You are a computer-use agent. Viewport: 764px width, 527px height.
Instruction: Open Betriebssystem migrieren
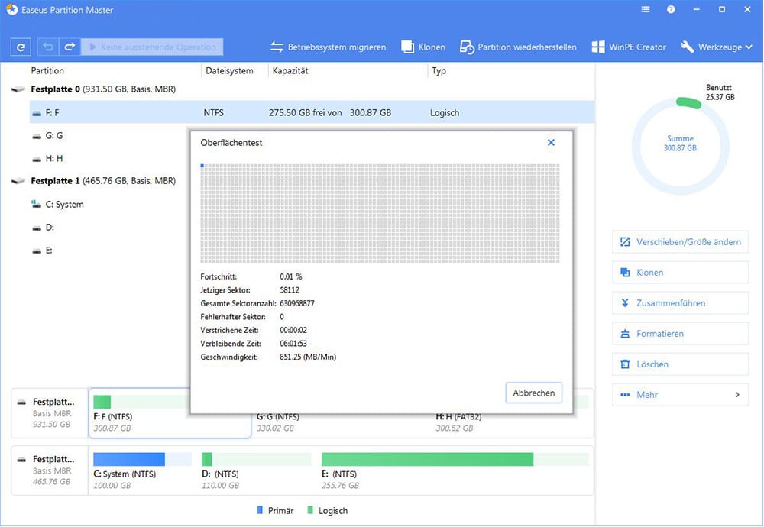328,47
